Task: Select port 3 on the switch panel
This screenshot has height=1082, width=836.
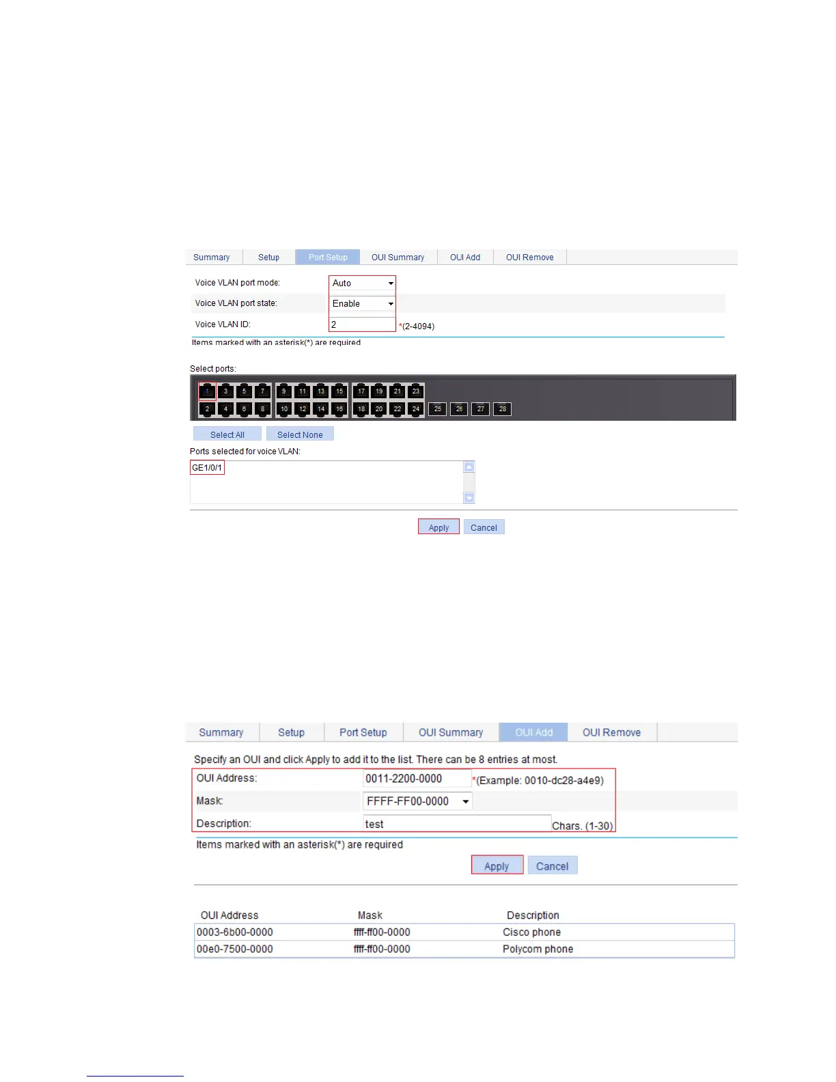Action: point(225,391)
